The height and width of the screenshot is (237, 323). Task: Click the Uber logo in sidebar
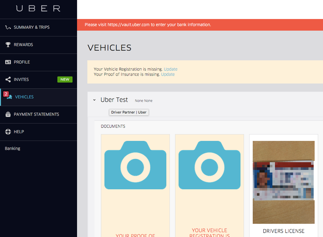pyautogui.click(x=38, y=8)
